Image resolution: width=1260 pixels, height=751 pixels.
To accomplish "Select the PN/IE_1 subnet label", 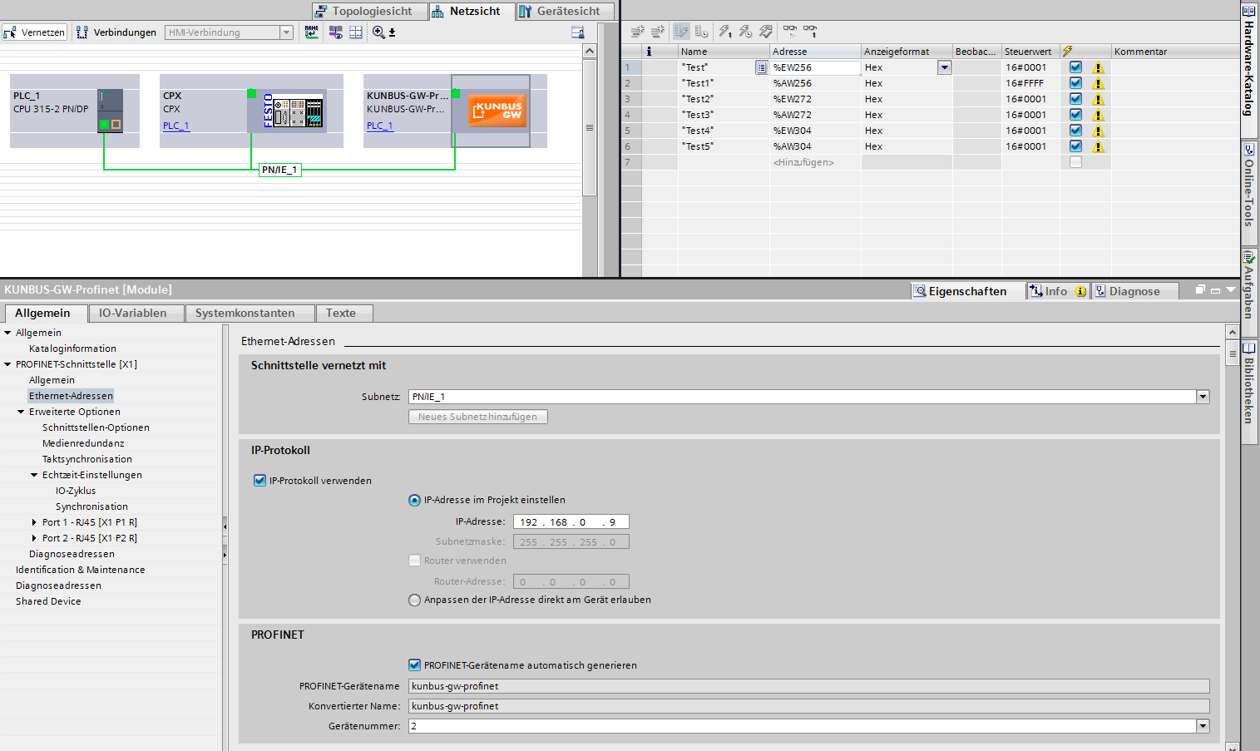I will [279, 170].
